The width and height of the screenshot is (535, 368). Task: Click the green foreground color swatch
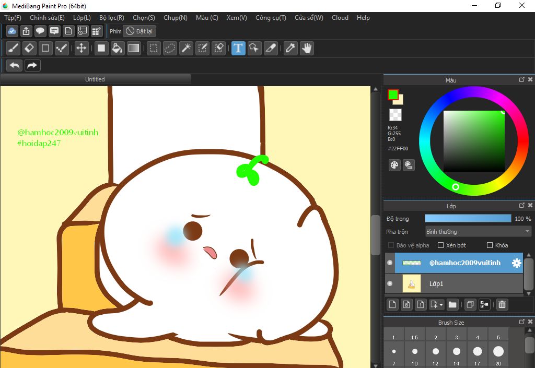393,94
